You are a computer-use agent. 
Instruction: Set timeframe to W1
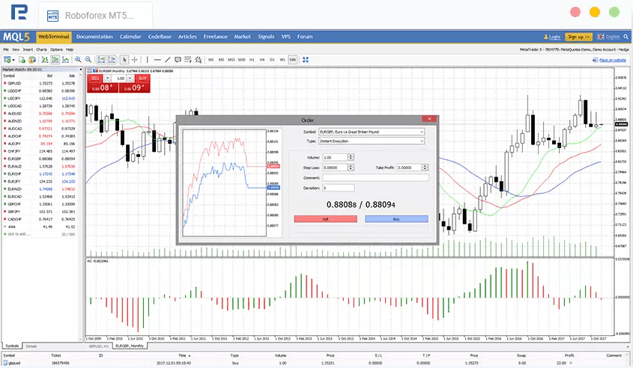pyautogui.click(x=282, y=60)
